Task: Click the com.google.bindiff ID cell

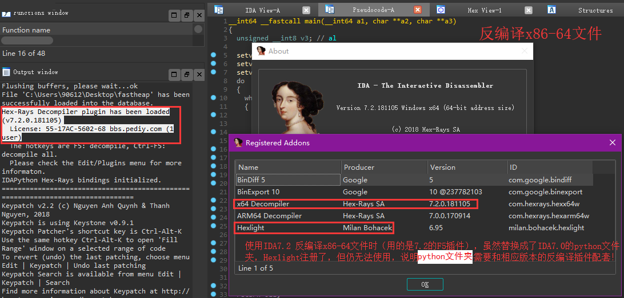Action: click(x=540, y=179)
